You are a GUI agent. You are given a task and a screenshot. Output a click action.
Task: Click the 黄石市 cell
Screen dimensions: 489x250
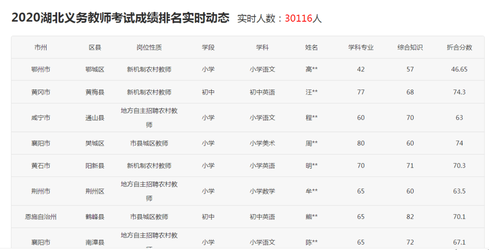coord(41,165)
